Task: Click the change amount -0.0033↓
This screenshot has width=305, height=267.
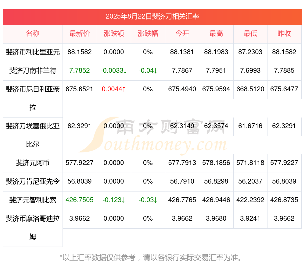Action: coord(114,71)
